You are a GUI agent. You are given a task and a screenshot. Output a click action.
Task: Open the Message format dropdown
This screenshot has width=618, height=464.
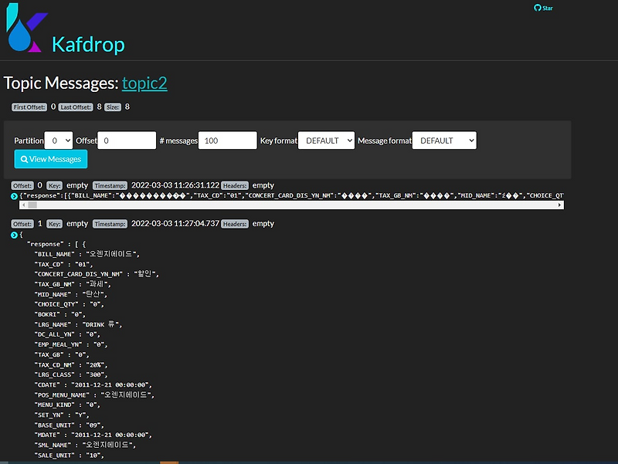click(445, 140)
